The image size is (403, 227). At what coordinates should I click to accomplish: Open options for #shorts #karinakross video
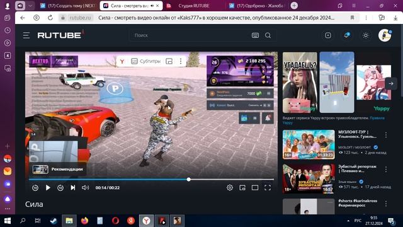pos(386,204)
